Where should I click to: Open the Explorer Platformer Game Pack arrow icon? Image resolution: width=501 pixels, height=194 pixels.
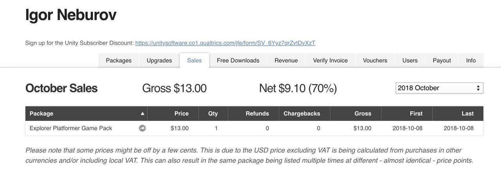142,128
